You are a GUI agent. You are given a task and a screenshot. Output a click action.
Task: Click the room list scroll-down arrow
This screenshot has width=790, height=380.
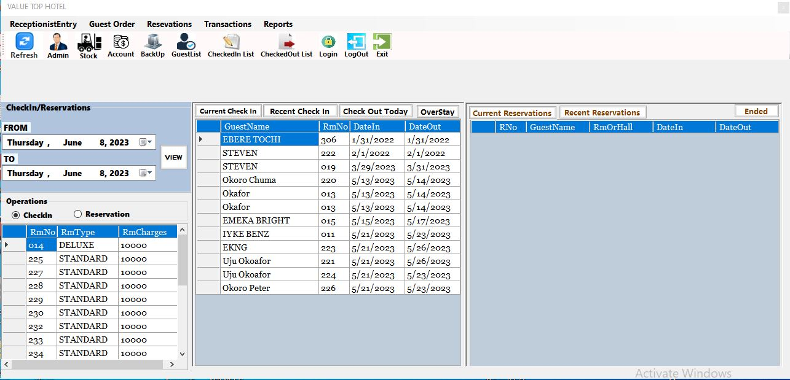pos(182,354)
